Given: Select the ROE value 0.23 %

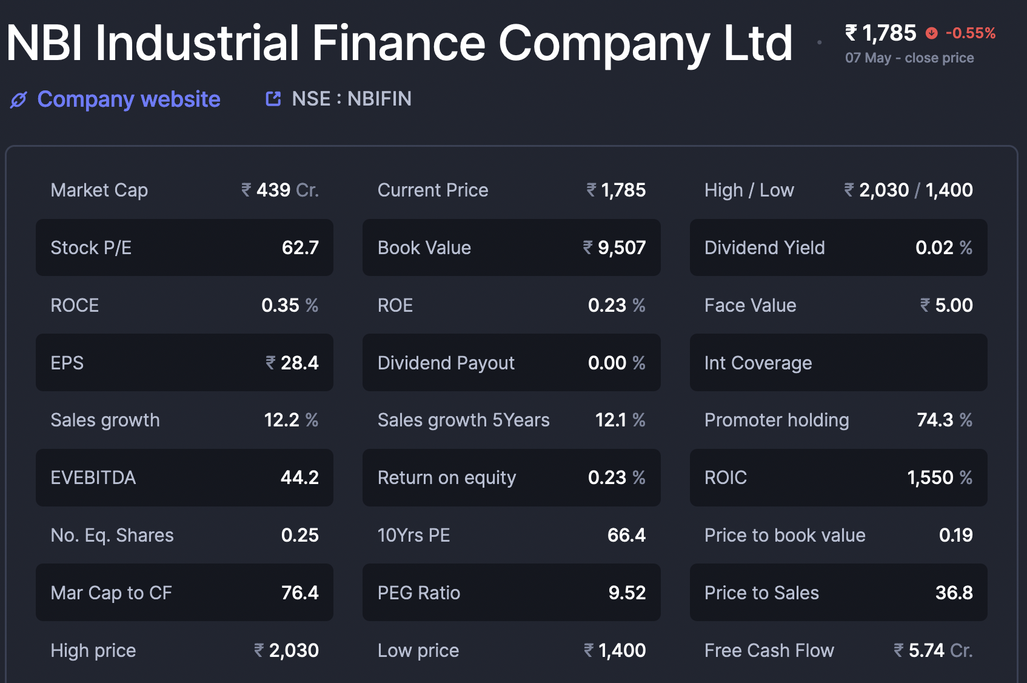Looking at the screenshot, I should (x=617, y=305).
